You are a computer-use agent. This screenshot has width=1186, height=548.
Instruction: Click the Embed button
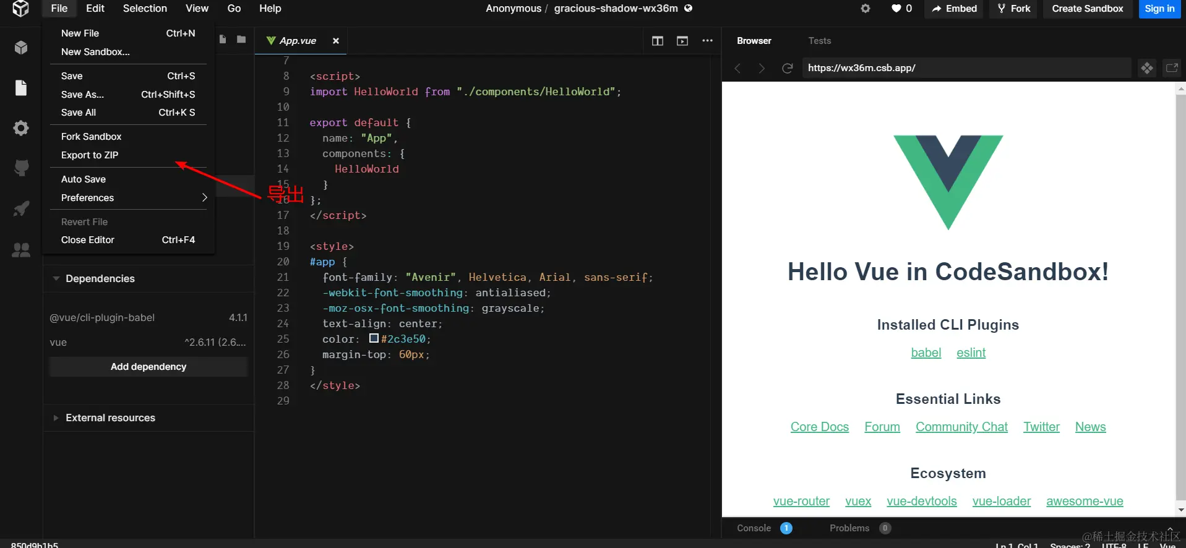tap(954, 9)
